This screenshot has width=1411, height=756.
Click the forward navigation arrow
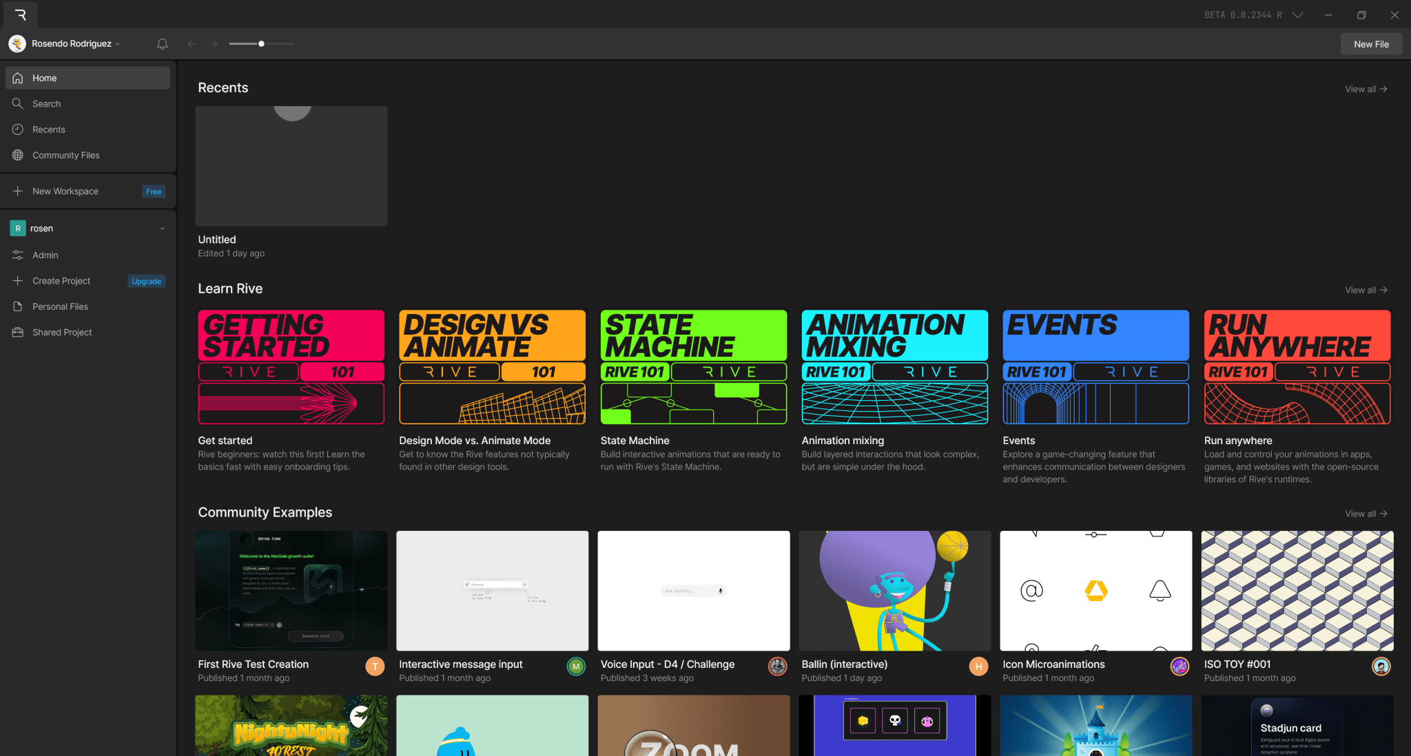[214, 44]
